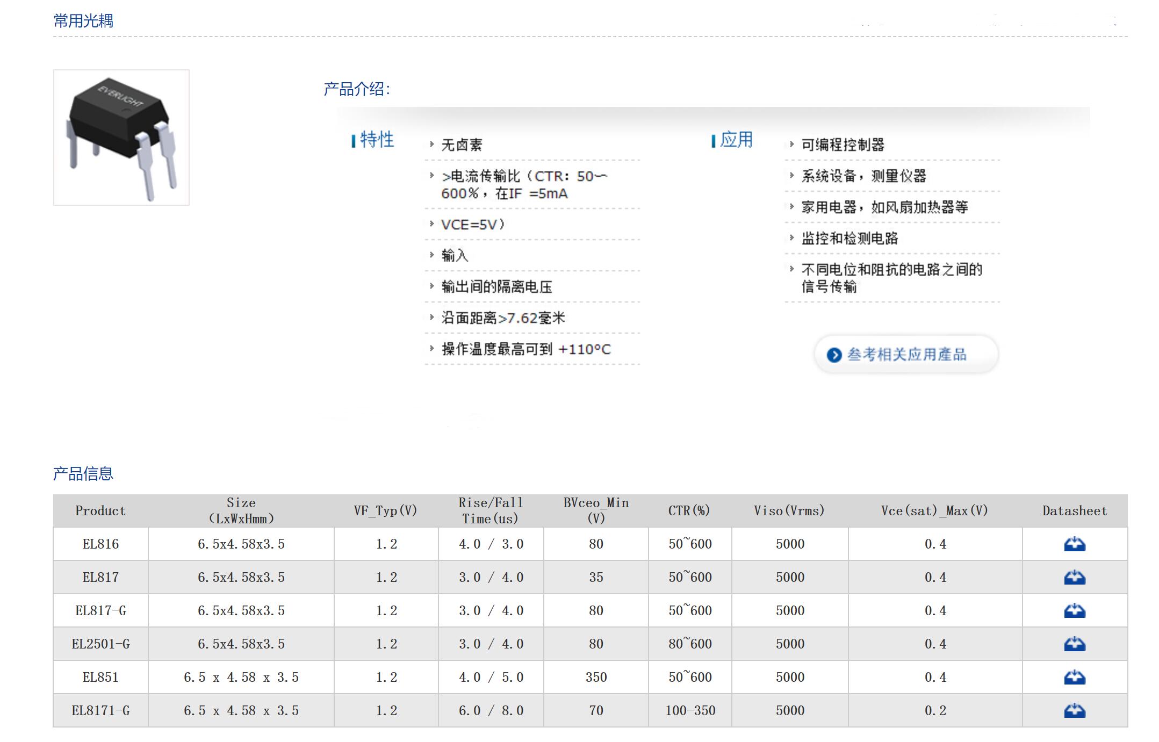Click the EL8171-G product name cell
1159x742 pixels.
[x=100, y=711]
